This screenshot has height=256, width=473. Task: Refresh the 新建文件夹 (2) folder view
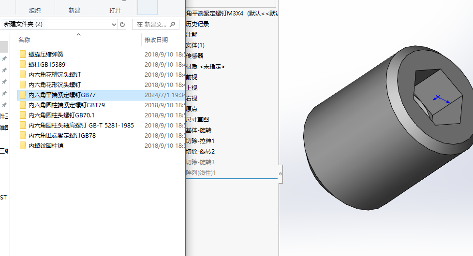(122, 25)
